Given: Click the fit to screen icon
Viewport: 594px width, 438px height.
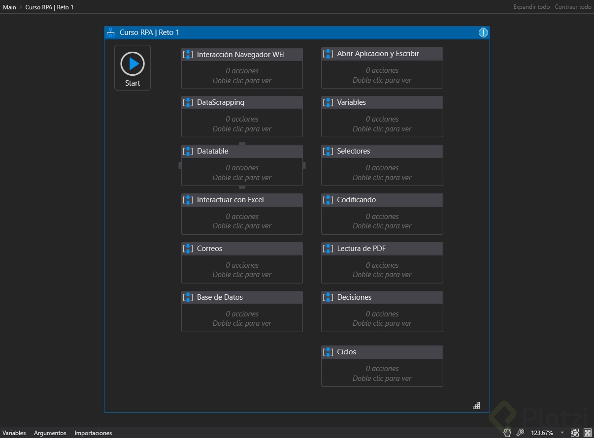Looking at the screenshot, I should 575,433.
